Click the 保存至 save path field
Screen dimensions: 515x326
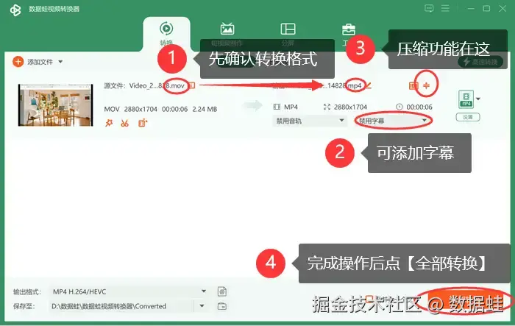(x=121, y=306)
